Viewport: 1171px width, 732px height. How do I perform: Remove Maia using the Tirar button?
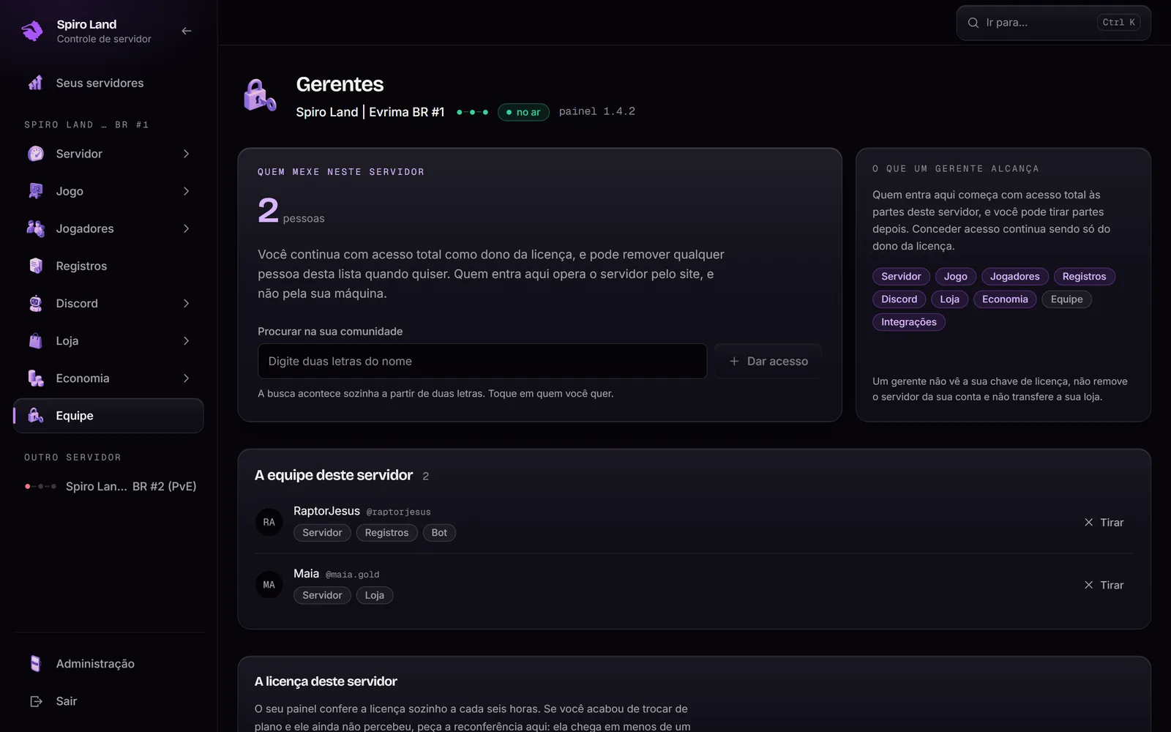1104,585
